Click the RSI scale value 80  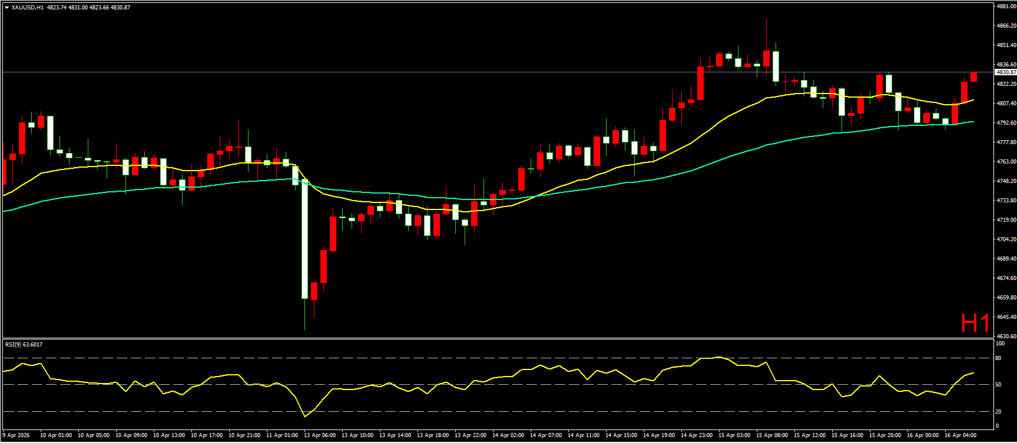click(x=998, y=358)
